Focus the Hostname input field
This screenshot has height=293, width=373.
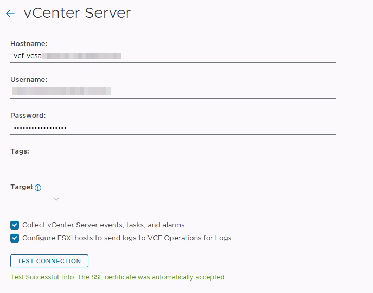[172, 55]
